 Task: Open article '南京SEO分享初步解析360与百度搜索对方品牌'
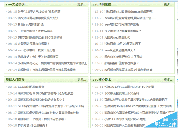click(139, 113)
